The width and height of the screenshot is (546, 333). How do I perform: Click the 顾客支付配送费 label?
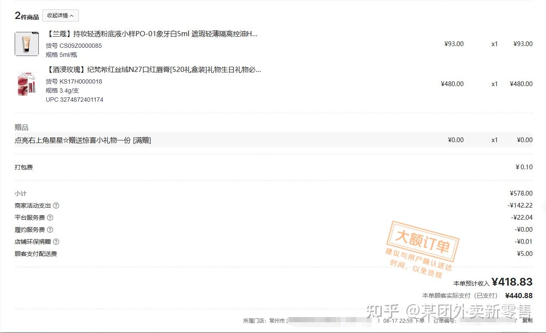coord(36,254)
